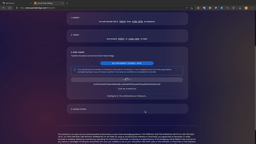Open the browser Settings and more menu
Screen dimensions: 256x144
tap(252, 8)
